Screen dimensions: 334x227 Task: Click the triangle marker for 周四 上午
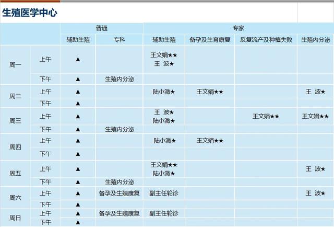78,141
